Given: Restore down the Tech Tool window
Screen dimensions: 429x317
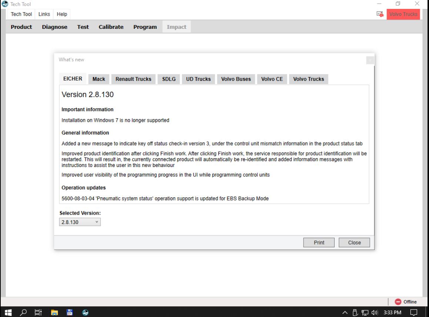Looking at the screenshot, I should point(398,4).
